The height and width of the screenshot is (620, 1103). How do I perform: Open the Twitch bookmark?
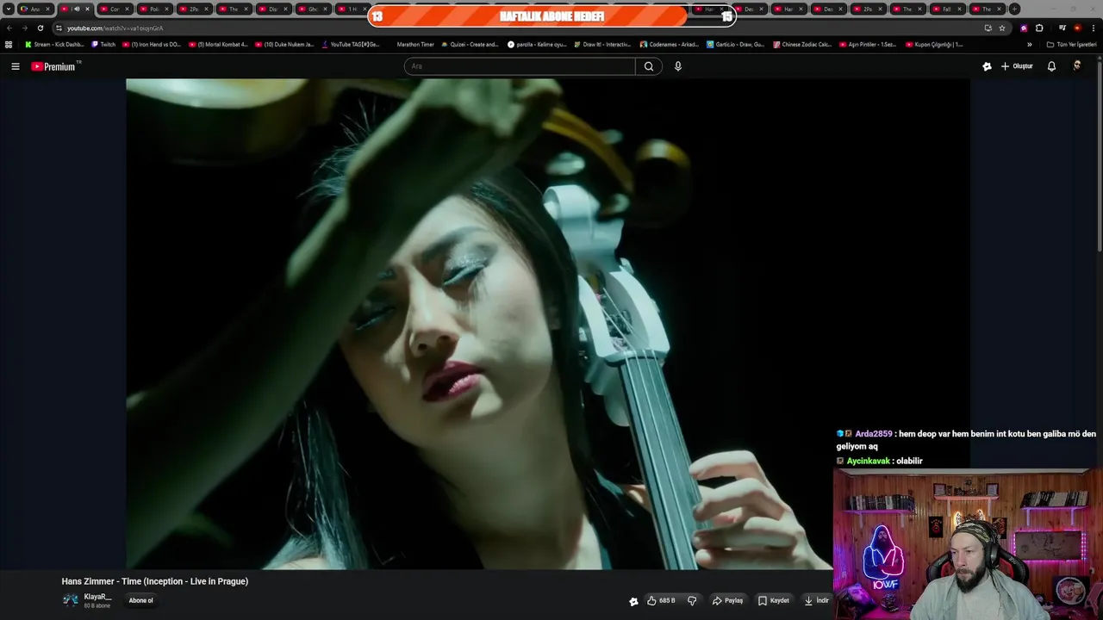point(103,45)
